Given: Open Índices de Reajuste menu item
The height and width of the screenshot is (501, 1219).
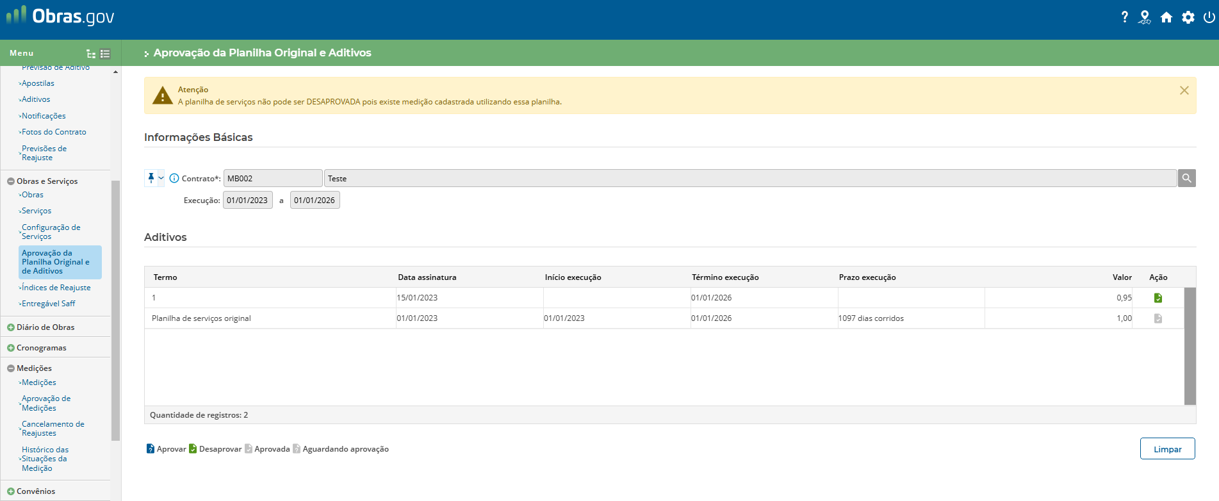Looking at the screenshot, I should point(56,288).
